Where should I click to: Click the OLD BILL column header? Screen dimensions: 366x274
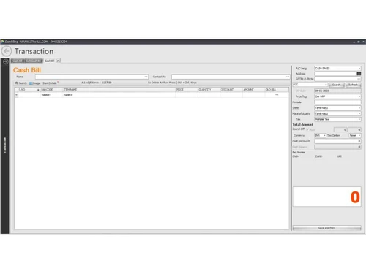pyautogui.click(x=277, y=90)
